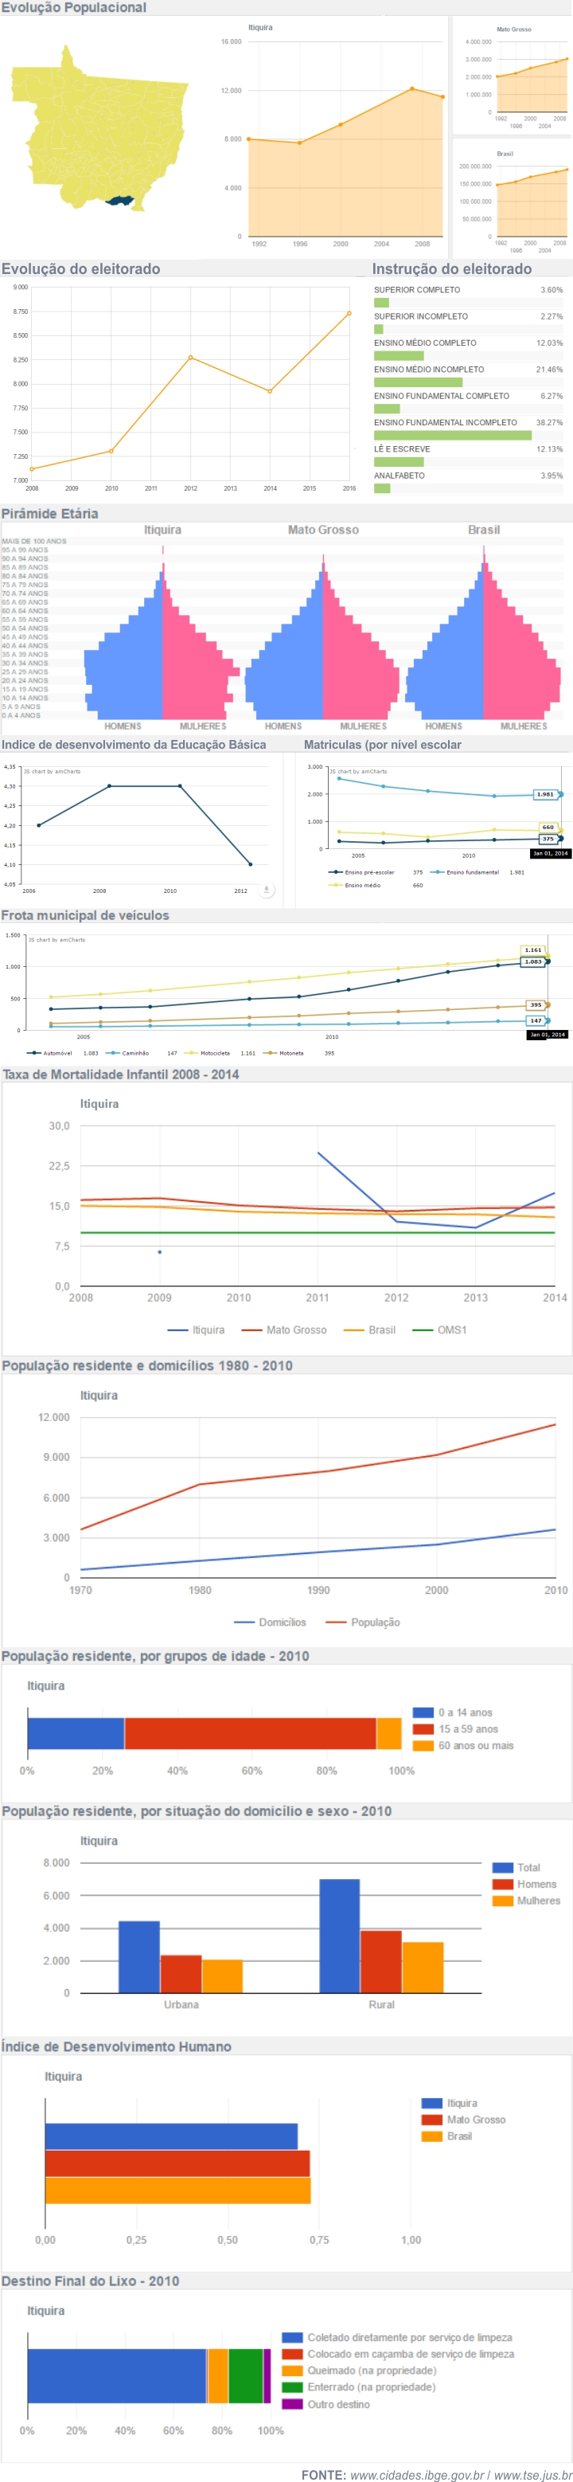The width and height of the screenshot is (573, 2482).
Task: Click Destino Final do Lixo - 2010 heading
Action: coord(91,2280)
